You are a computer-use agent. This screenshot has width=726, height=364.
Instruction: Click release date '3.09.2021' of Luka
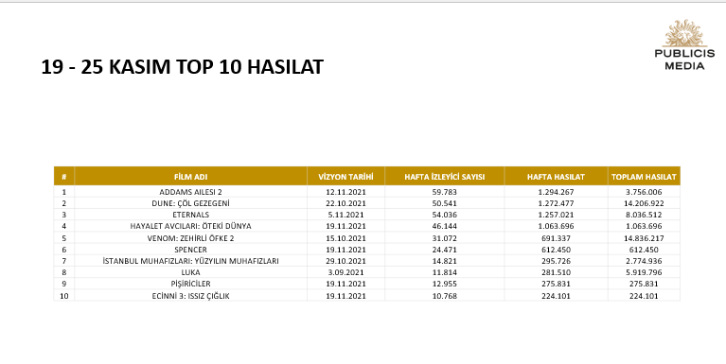click(345, 272)
